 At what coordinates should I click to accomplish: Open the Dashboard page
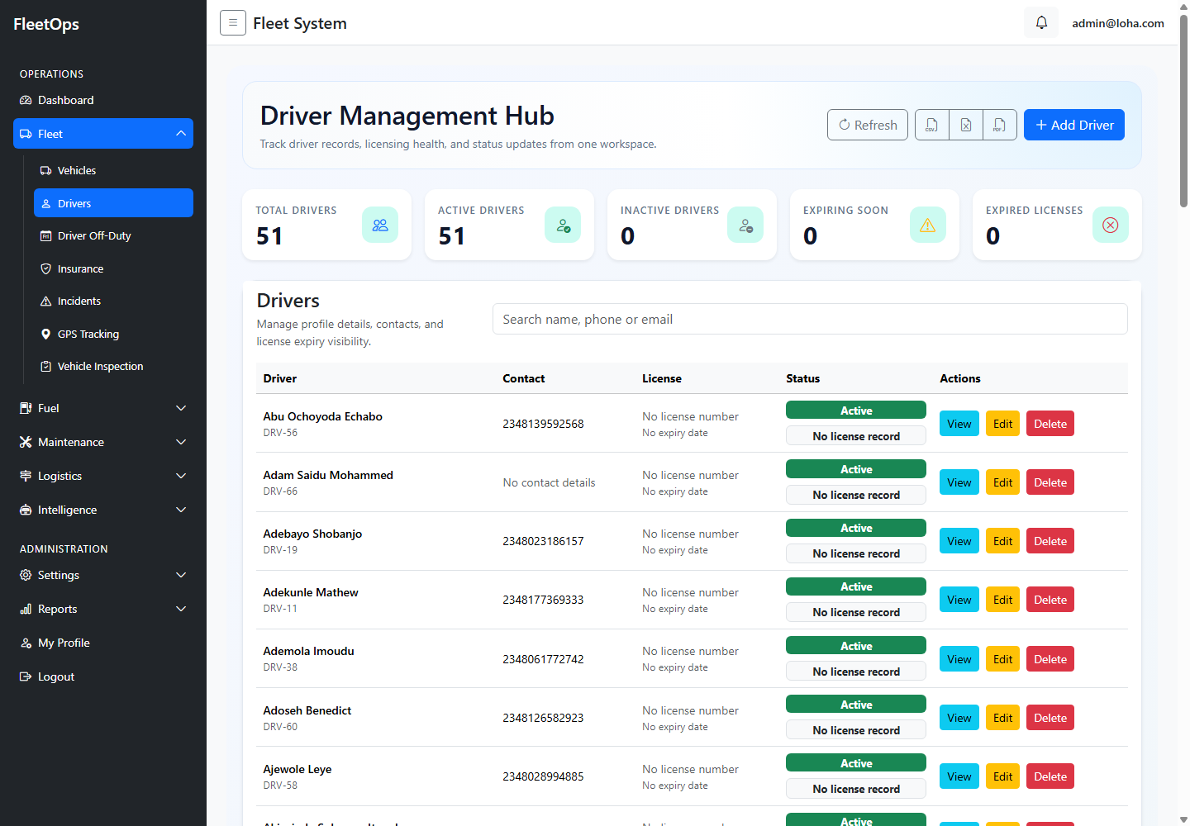point(103,100)
